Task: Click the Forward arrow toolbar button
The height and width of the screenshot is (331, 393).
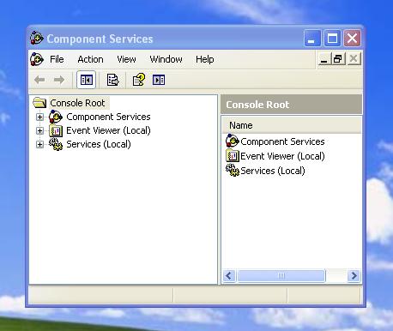Action: [59, 80]
